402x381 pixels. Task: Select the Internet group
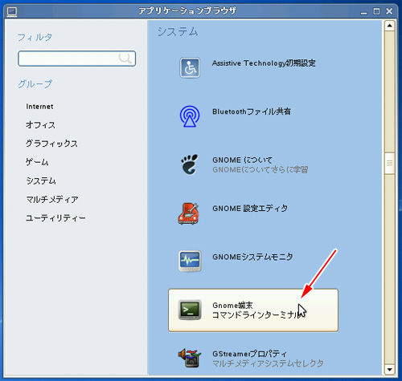pos(39,107)
